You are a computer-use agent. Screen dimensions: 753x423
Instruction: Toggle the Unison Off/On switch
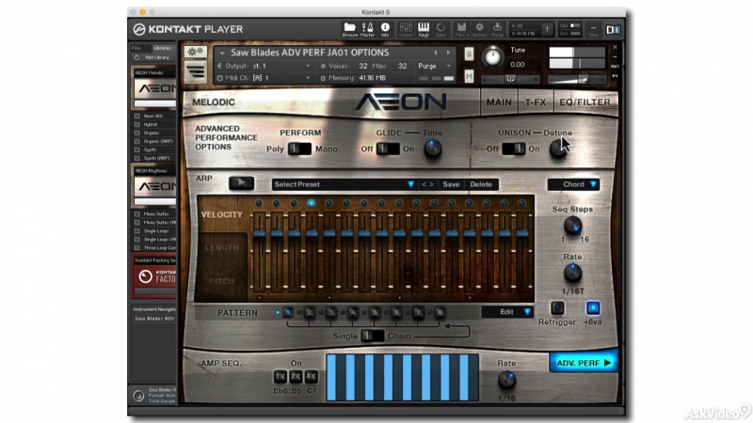513,149
